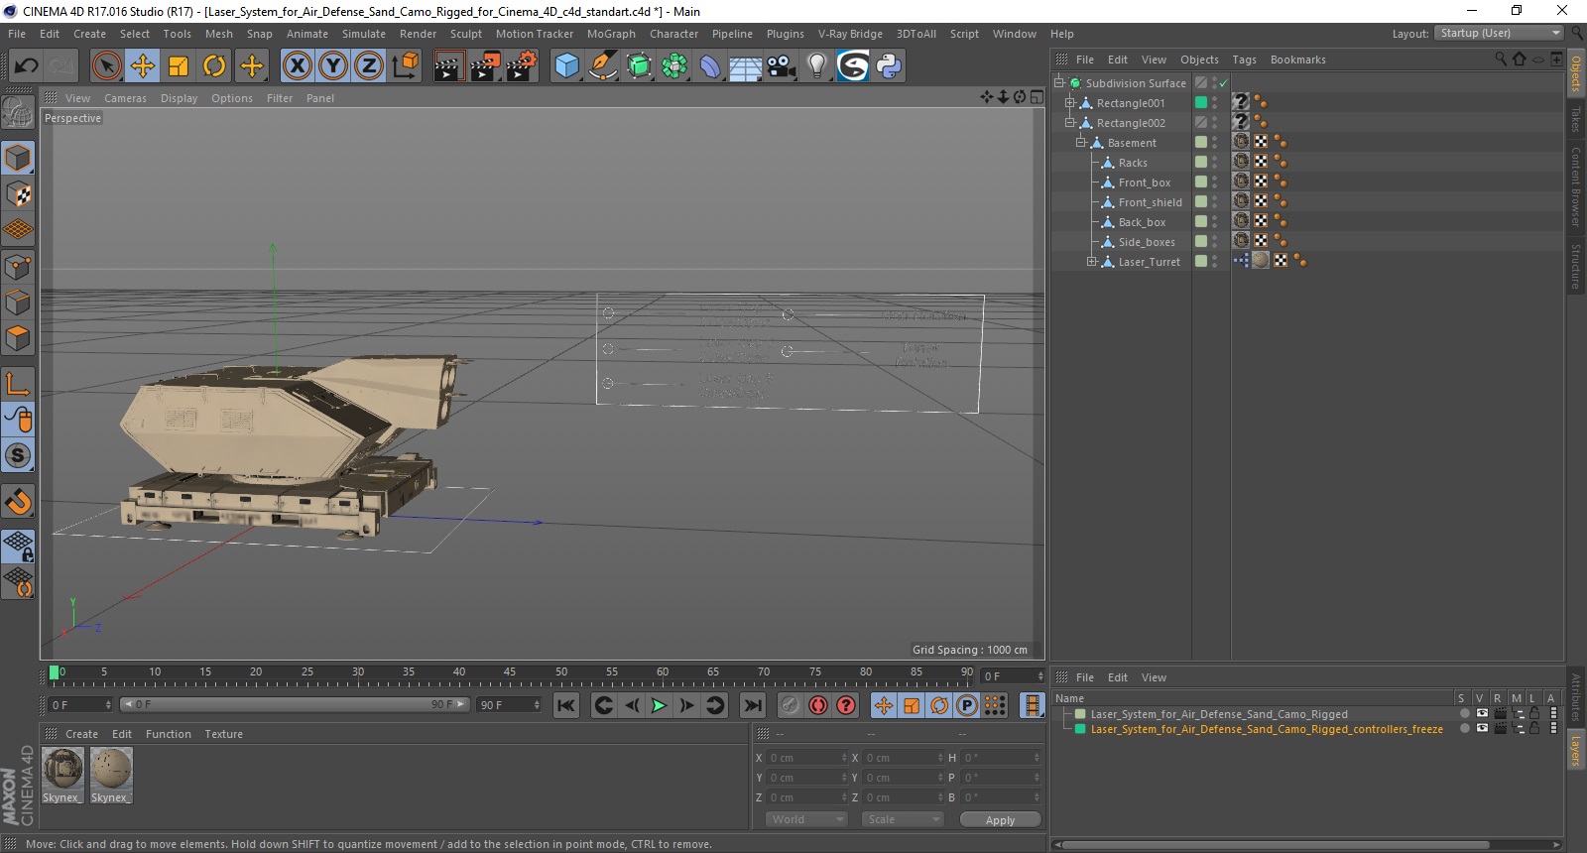Enable Axis mode L-shaped icon
The height and width of the screenshot is (853, 1587).
18,384
